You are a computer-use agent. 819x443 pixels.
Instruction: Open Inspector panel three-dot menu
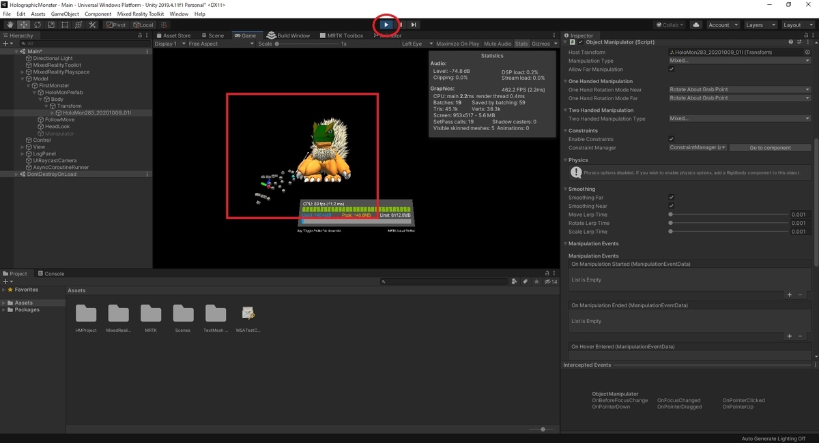[x=812, y=35]
